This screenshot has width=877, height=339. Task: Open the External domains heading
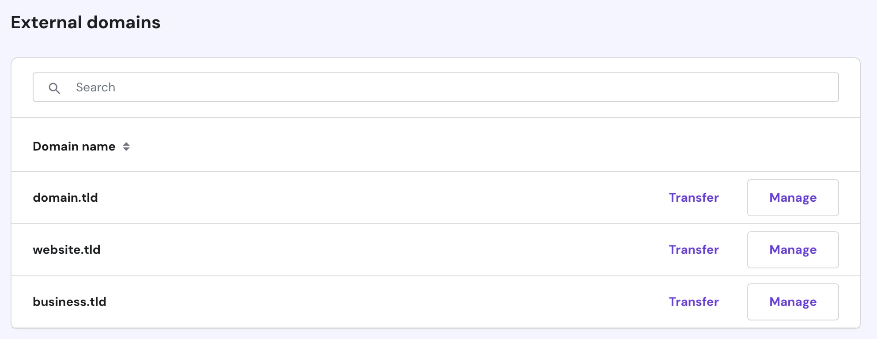pos(86,22)
